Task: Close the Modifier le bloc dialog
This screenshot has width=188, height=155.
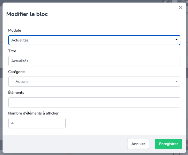Action: coord(181,7)
